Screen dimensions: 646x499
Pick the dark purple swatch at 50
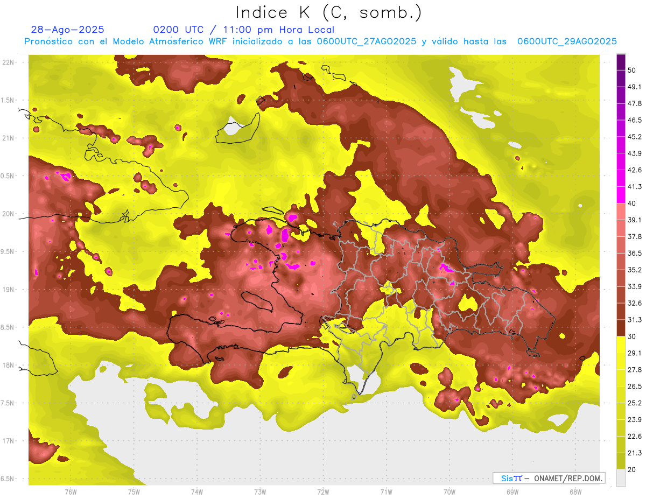621,62
